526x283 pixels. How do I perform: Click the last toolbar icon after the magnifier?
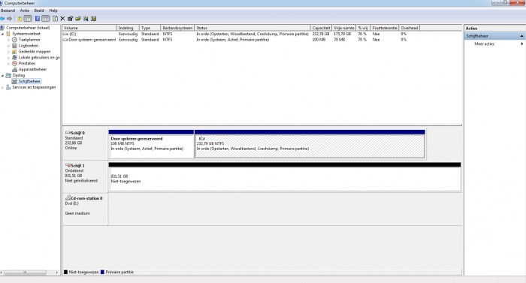(94, 19)
